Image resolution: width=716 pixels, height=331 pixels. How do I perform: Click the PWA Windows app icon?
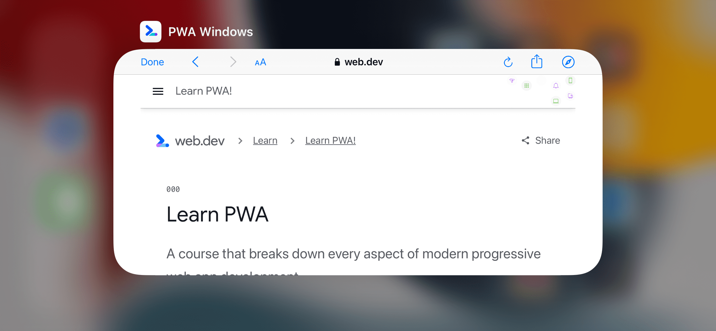click(151, 32)
